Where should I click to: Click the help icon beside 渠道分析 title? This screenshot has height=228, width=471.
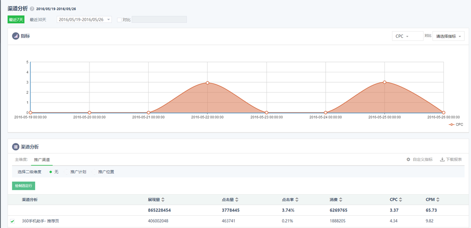(x=32, y=9)
